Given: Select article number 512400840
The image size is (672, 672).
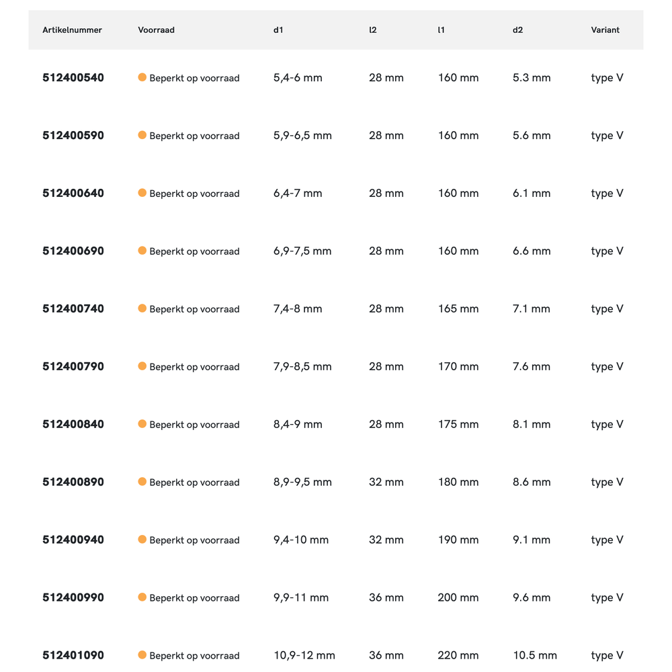Looking at the screenshot, I should click(x=73, y=425).
